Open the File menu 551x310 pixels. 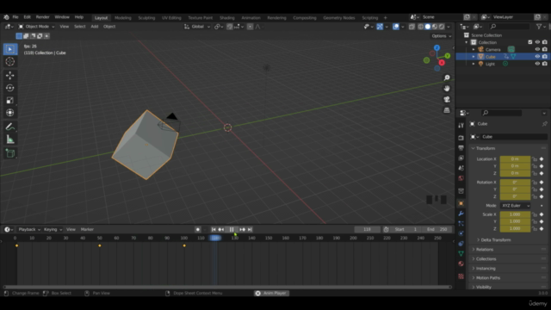click(x=15, y=17)
